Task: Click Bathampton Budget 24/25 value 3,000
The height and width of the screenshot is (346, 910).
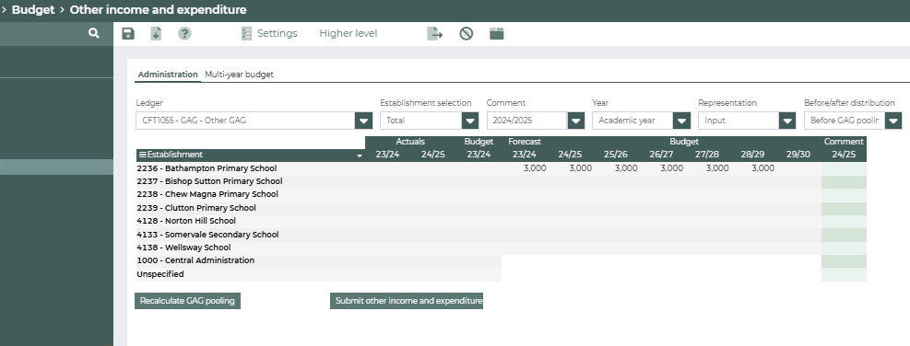Action: (580, 168)
